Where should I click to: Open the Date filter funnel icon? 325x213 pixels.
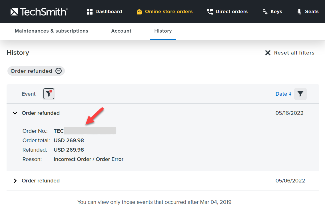tap(300, 94)
